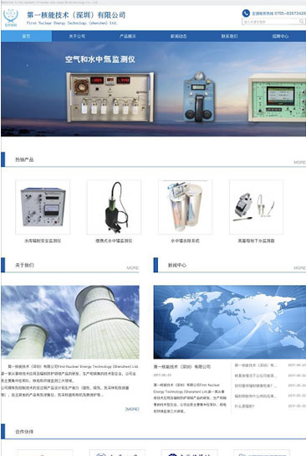Screen dimensions: 306x456
Task: Open the 产品展示 navigation tab
Action: tap(128, 36)
